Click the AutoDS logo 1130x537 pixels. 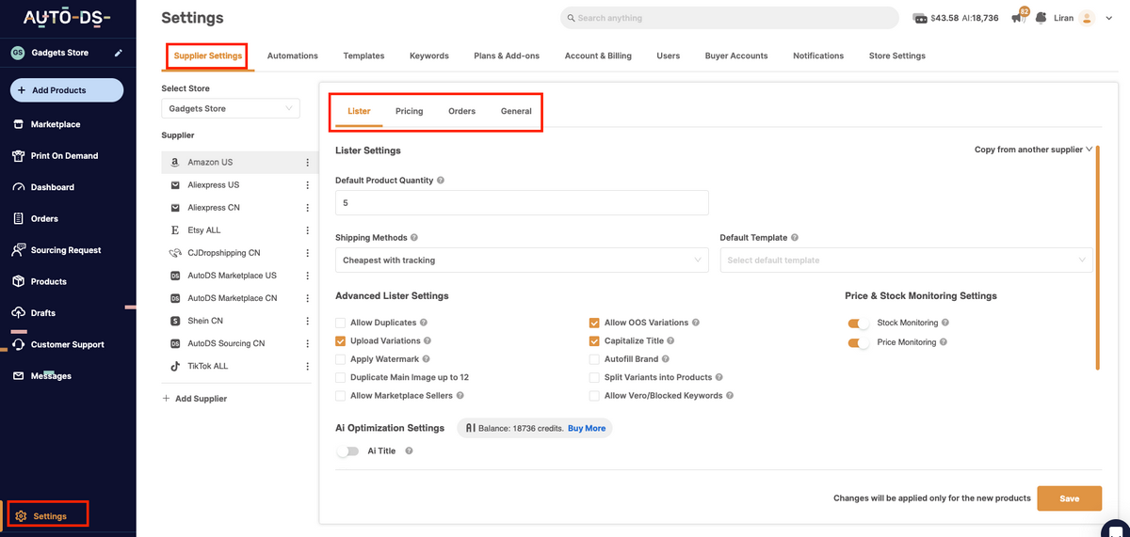pos(67,17)
